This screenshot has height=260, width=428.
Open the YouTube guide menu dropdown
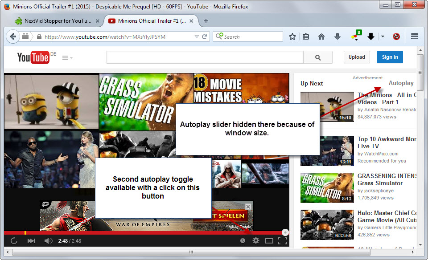(67, 58)
